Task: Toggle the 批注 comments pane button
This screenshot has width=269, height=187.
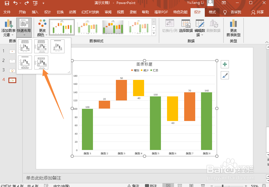Action: (x=151, y=186)
